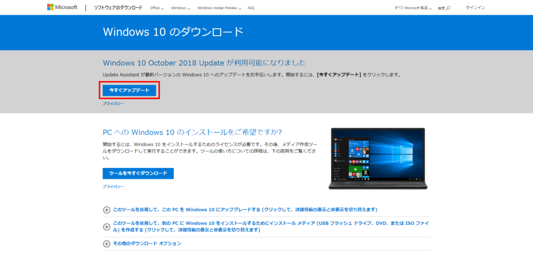Screen dimensions: 533x269
Task: Expand Windows Insider Preview menu
Action: tap(219, 8)
